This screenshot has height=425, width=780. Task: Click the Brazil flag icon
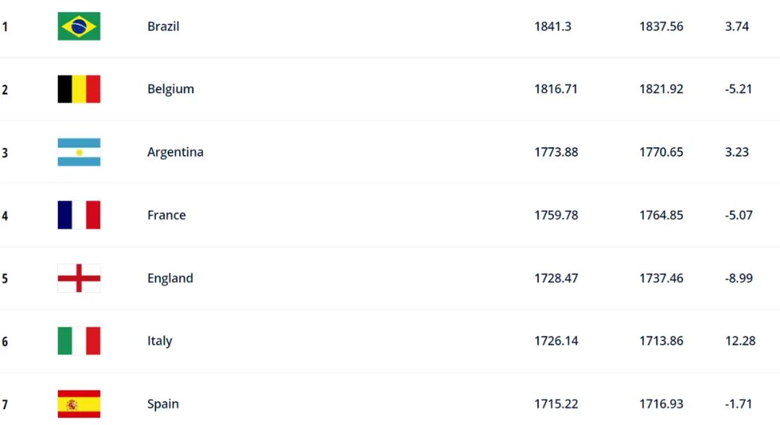pyautogui.click(x=79, y=27)
